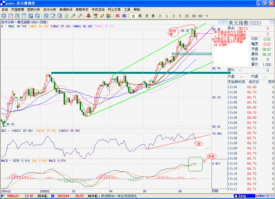This screenshot has height=199, width=275.
Task: Click the 14RSI1 65.981 label
Action: 22,131
